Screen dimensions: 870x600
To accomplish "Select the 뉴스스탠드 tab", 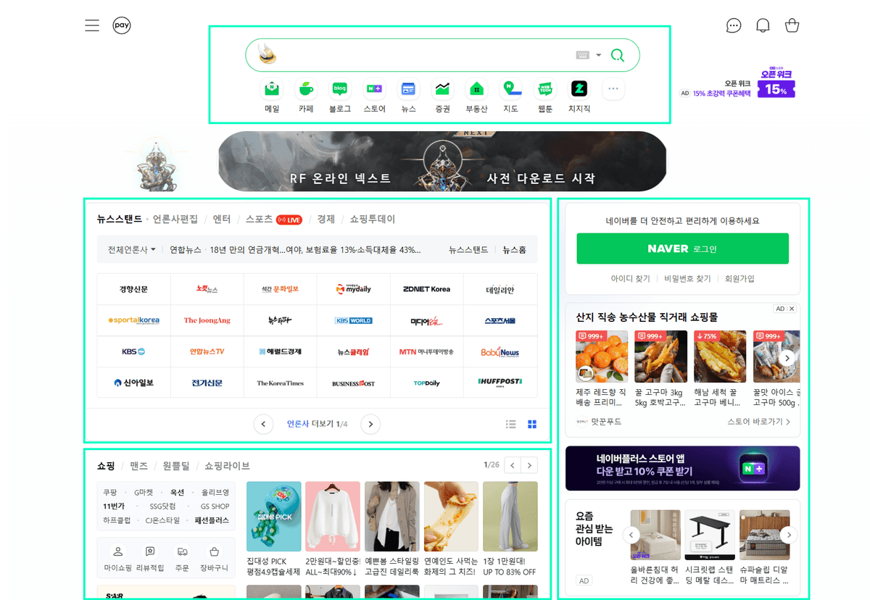I will 120,219.
